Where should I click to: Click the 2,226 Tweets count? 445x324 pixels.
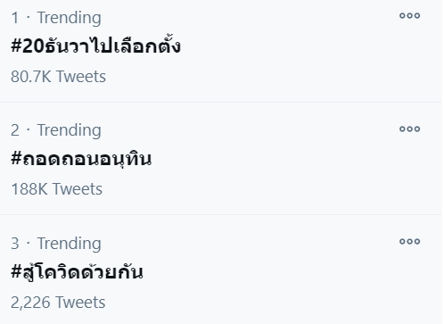pyautogui.click(x=58, y=303)
